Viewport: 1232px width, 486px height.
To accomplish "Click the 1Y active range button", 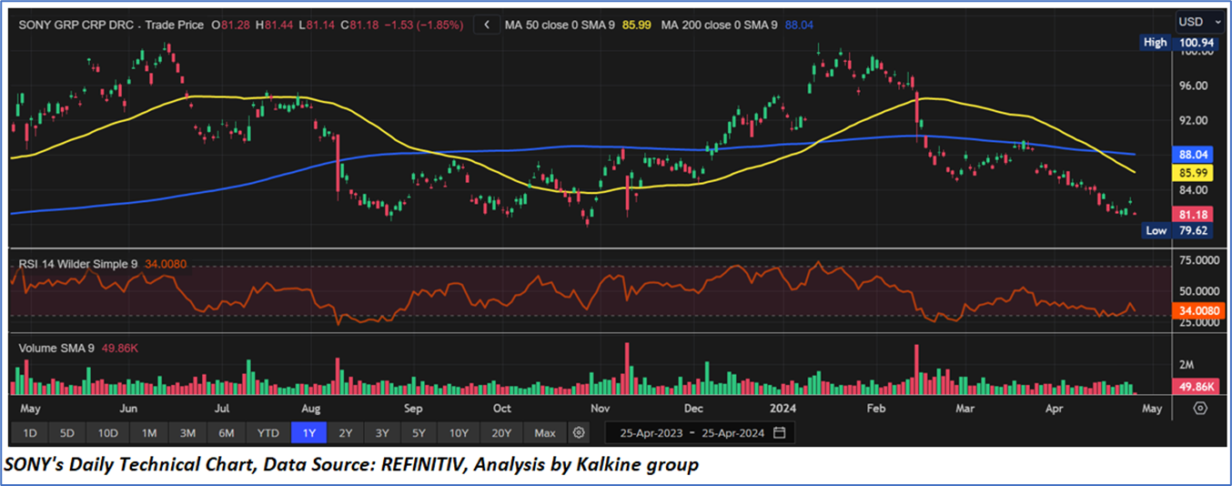I will (x=308, y=432).
